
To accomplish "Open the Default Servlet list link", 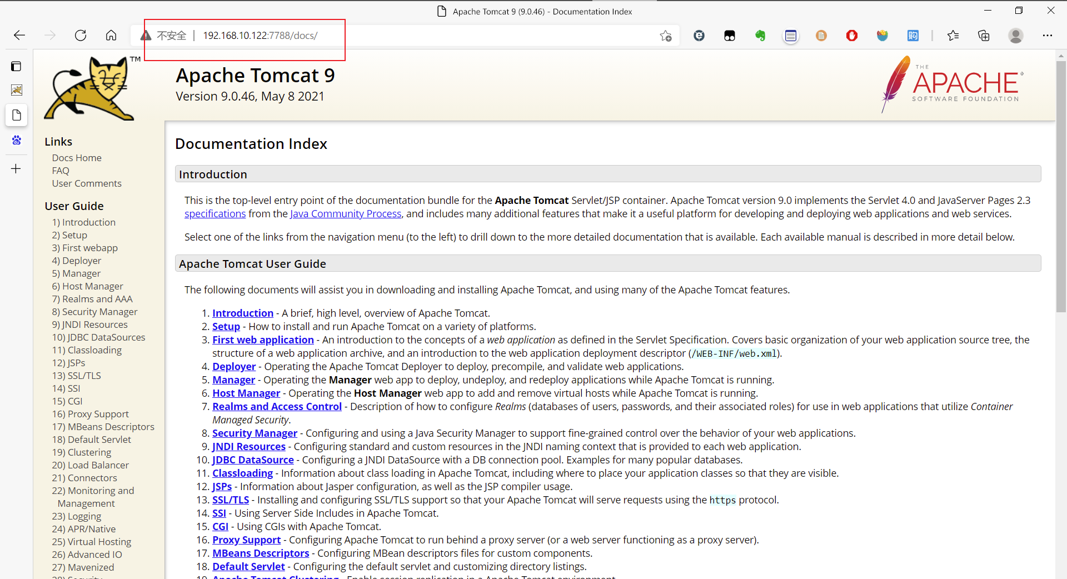I will [x=248, y=567].
